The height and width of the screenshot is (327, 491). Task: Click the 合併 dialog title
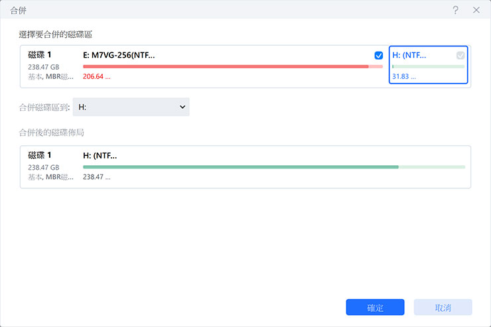19,11
